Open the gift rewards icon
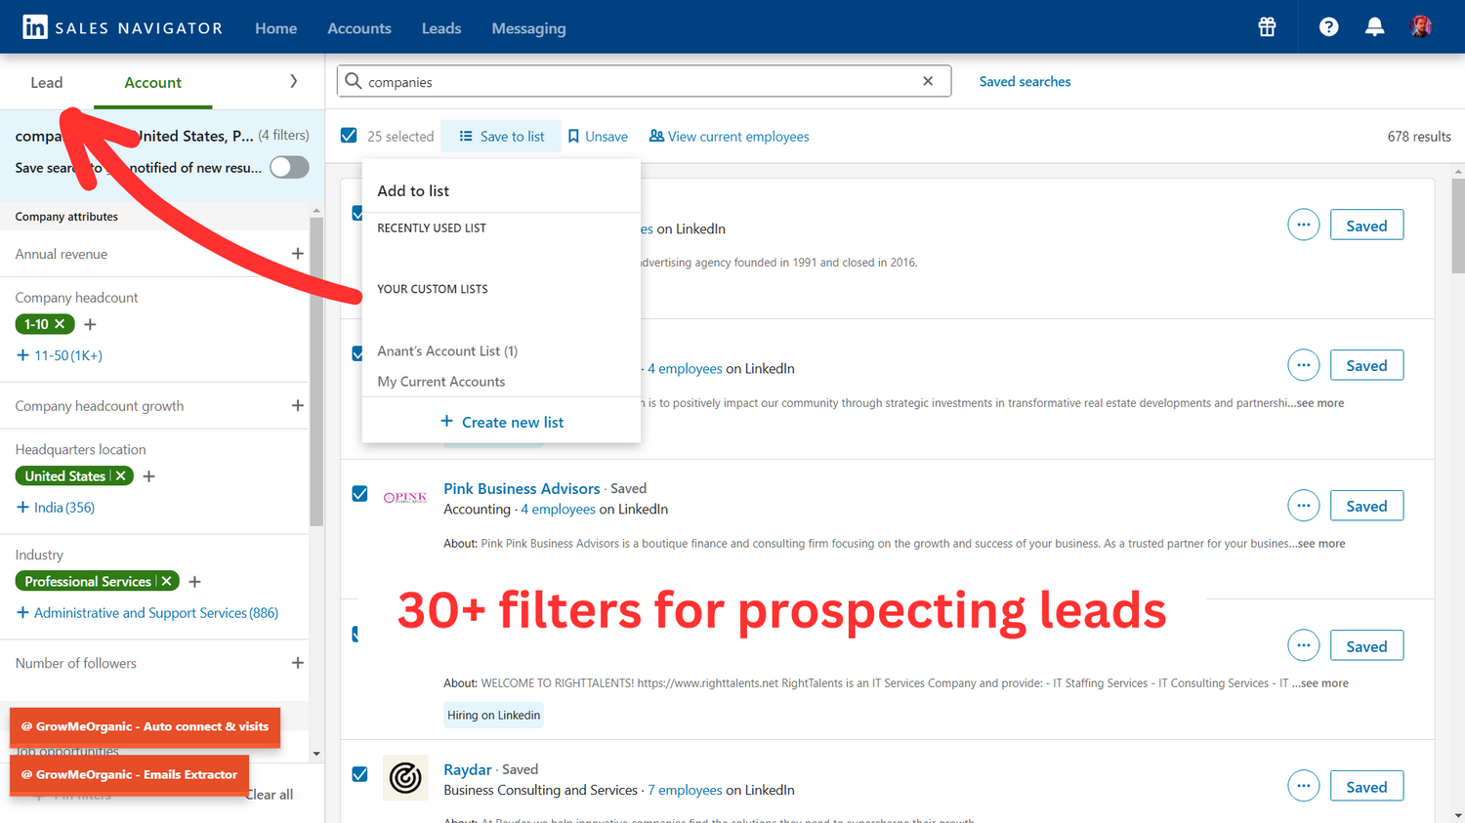This screenshot has height=823, width=1465. (x=1267, y=27)
